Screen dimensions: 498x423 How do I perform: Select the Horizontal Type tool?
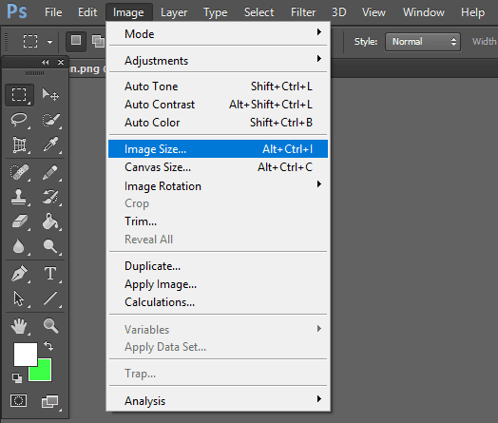pos(50,274)
